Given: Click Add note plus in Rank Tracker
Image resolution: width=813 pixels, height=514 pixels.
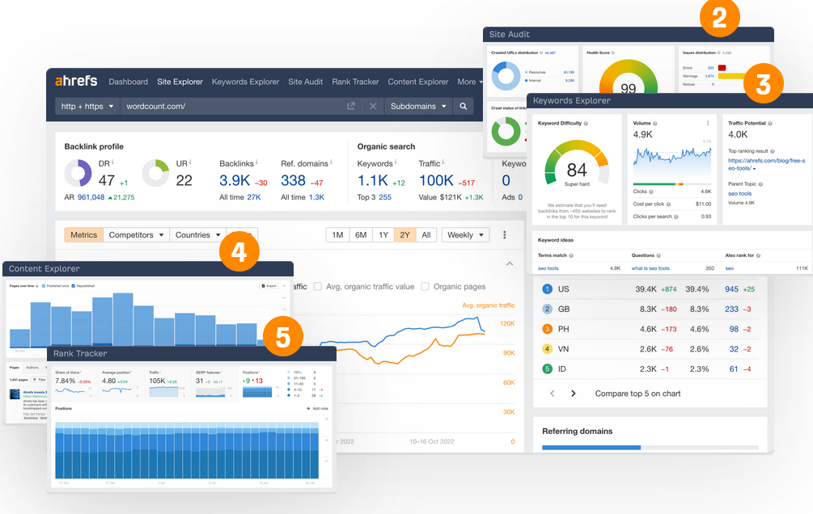Looking at the screenshot, I should (x=308, y=408).
